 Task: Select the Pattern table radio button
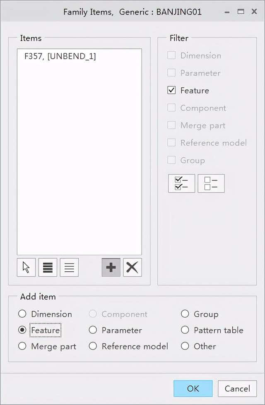coord(185,330)
